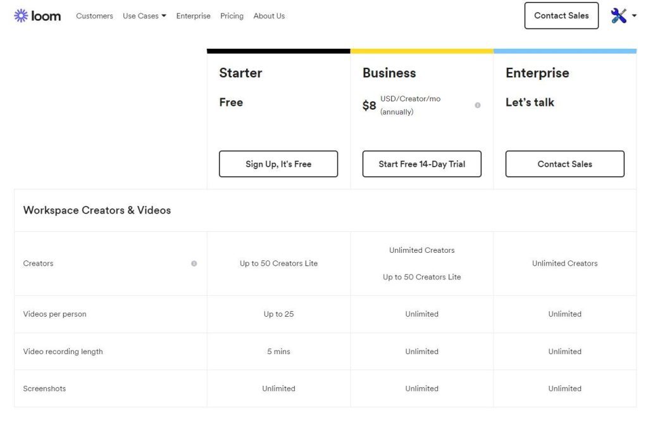Click the 5 mins cell
Viewport: 648px width, 434px height.
click(x=278, y=351)
